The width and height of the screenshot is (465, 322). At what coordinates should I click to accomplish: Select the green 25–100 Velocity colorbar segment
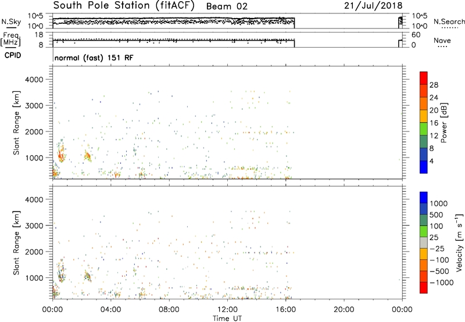[x=424, y=231]
